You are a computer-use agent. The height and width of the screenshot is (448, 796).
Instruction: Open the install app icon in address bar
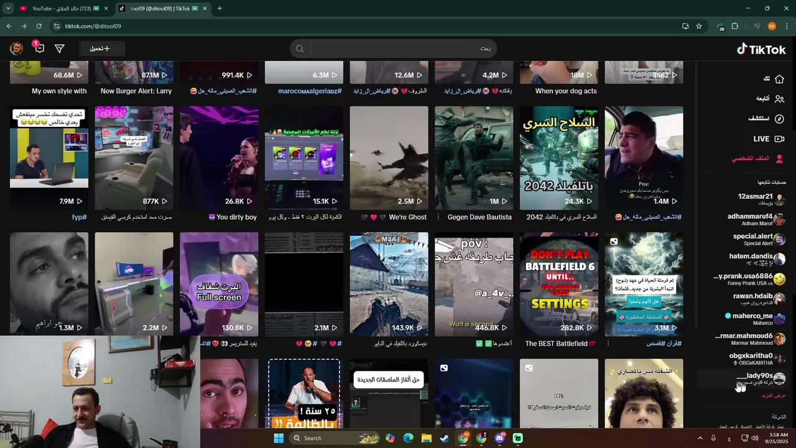[x=685, y=26]
